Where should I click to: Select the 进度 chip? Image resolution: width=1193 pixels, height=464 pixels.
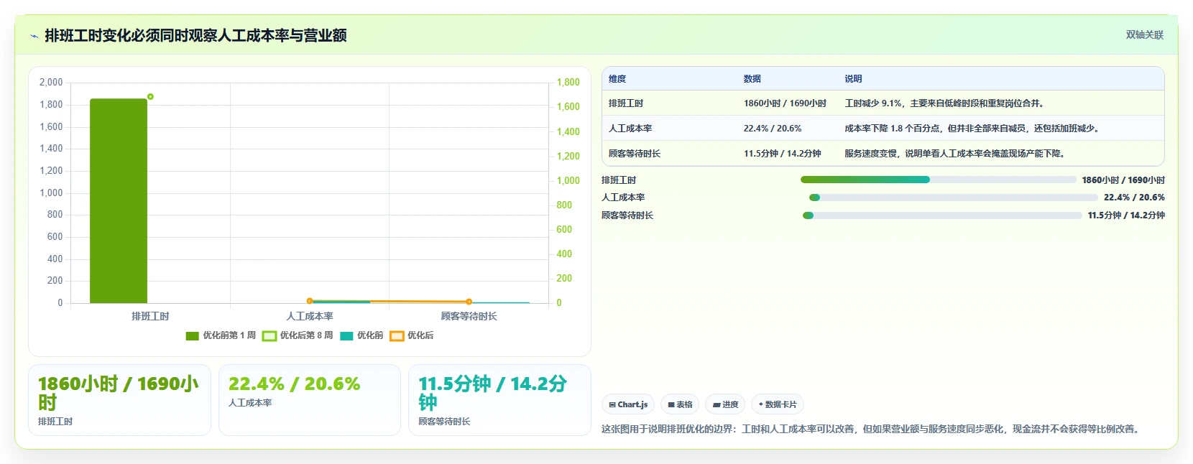coord(725,404)
